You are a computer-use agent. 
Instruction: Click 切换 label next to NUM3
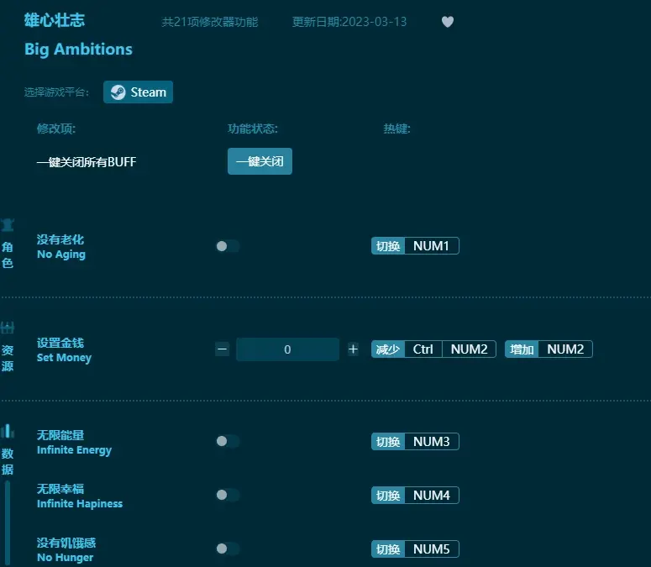388,442
